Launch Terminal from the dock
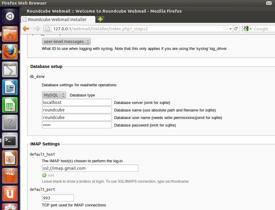Image resolution: width=275 pixels, height=210 pixels. click(x=9, y=140)
